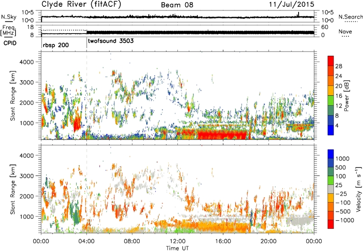Select the "Velocity [m s-1]" color bar title
The height and width of the screenshot is (251, 363).
coord(358,189)
